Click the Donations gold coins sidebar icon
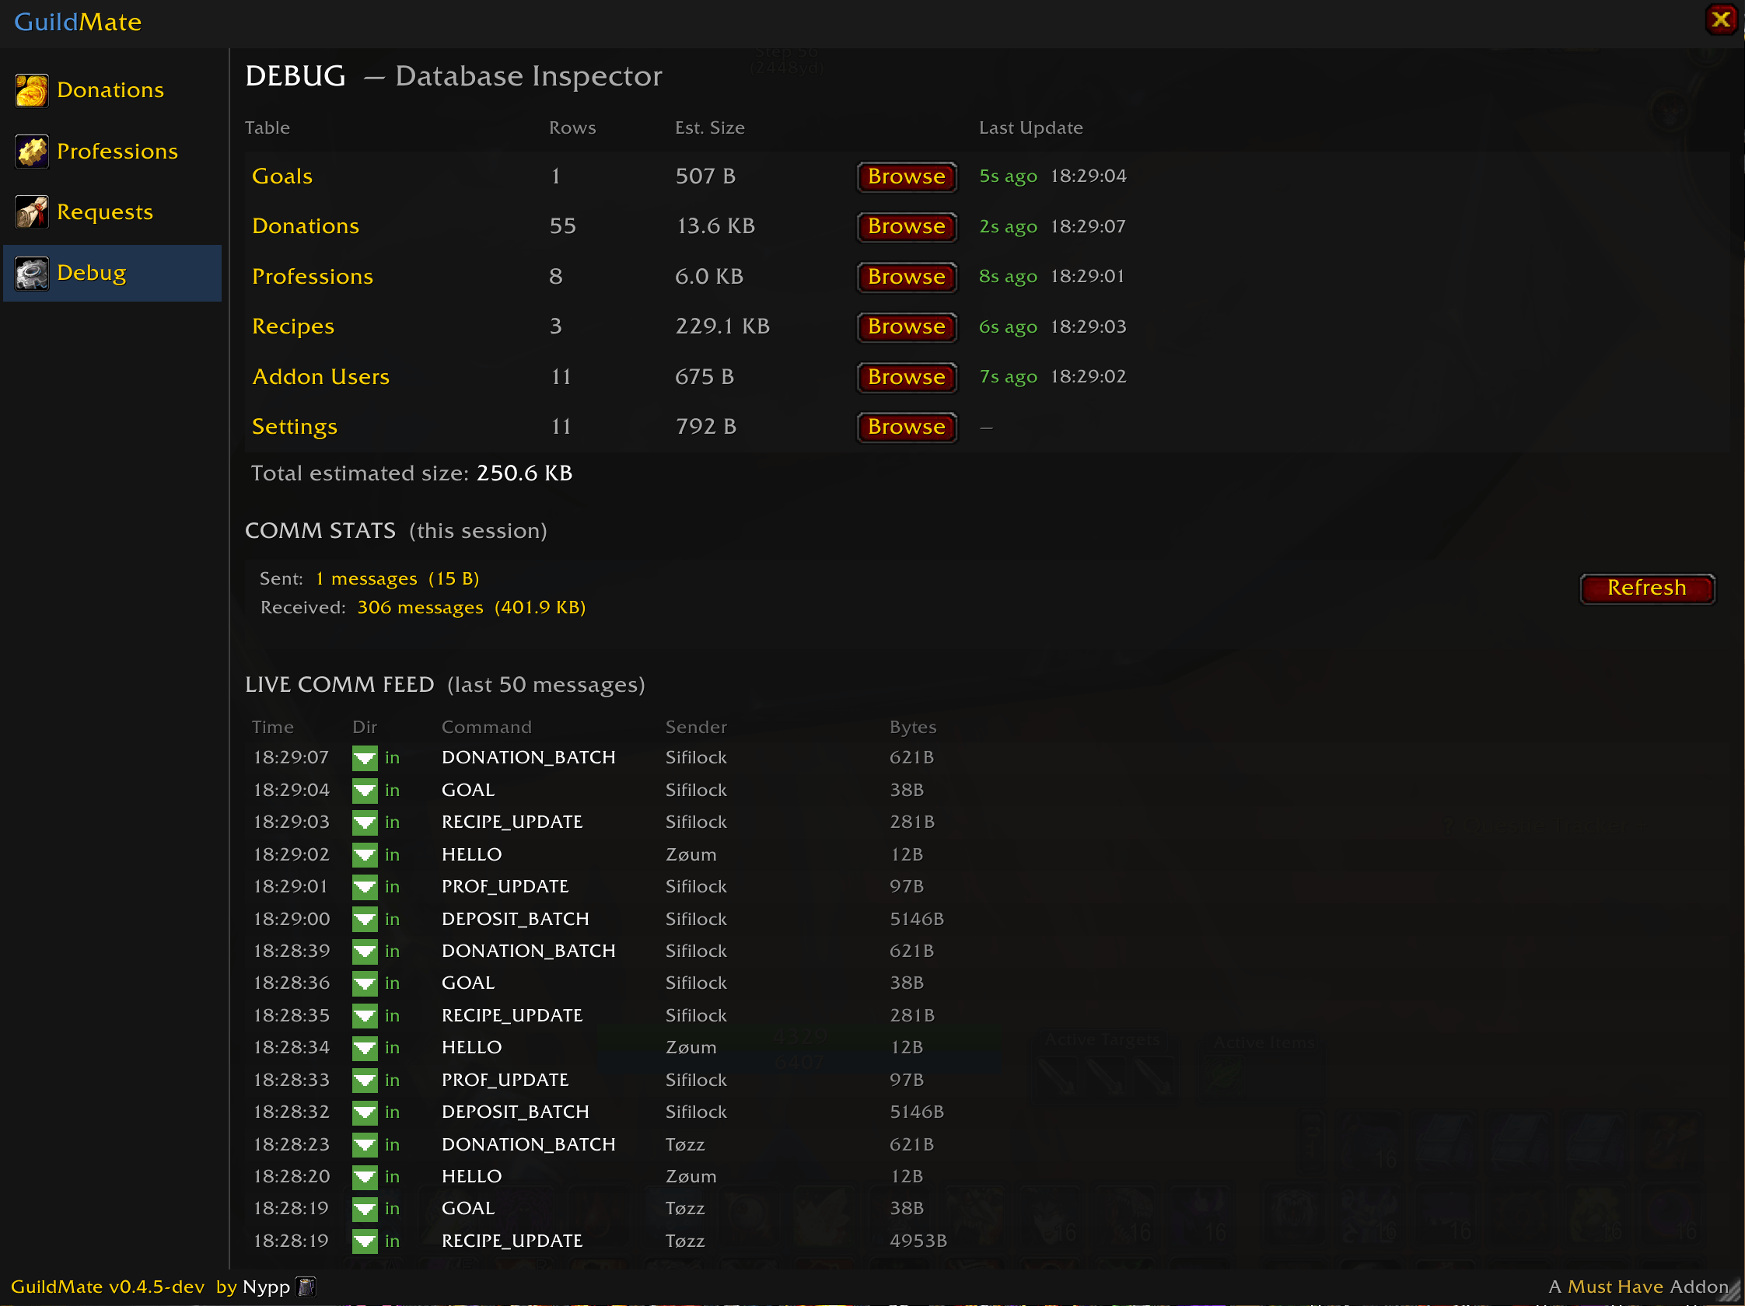 coord(32,91)
